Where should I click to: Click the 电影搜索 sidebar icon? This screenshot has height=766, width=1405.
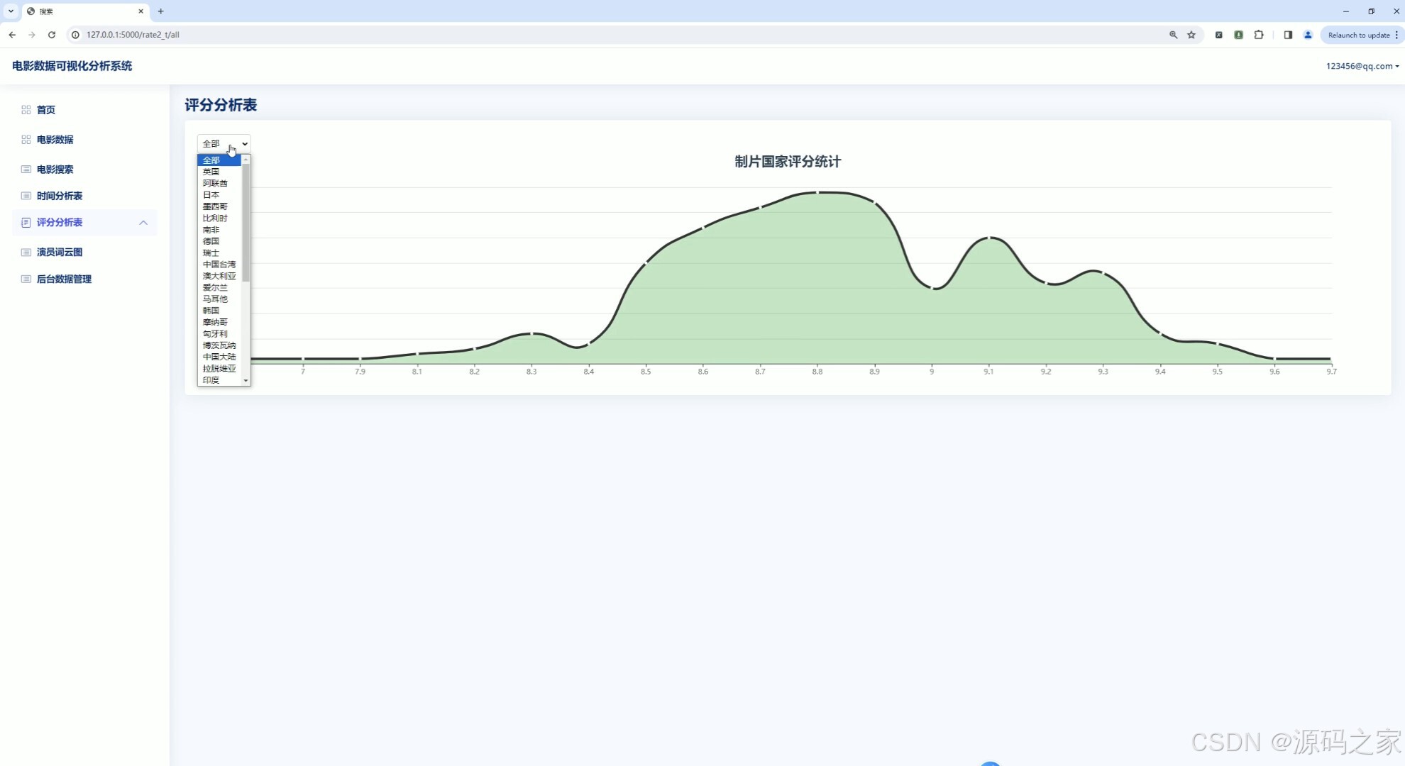[26, 170]
